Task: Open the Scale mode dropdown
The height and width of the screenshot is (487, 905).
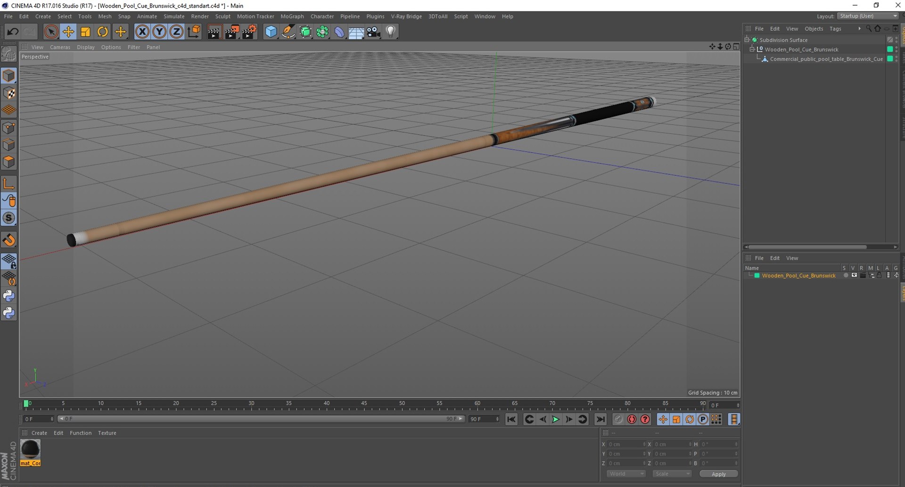Action: pos(672,474)
